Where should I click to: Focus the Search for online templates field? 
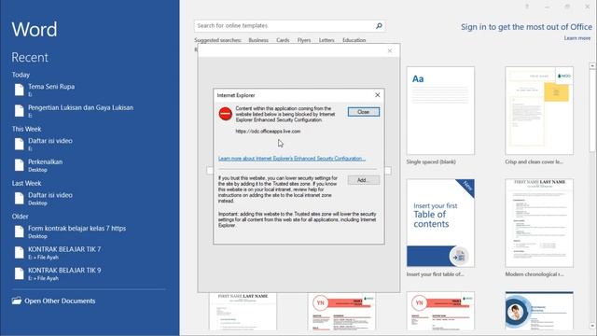289,26
